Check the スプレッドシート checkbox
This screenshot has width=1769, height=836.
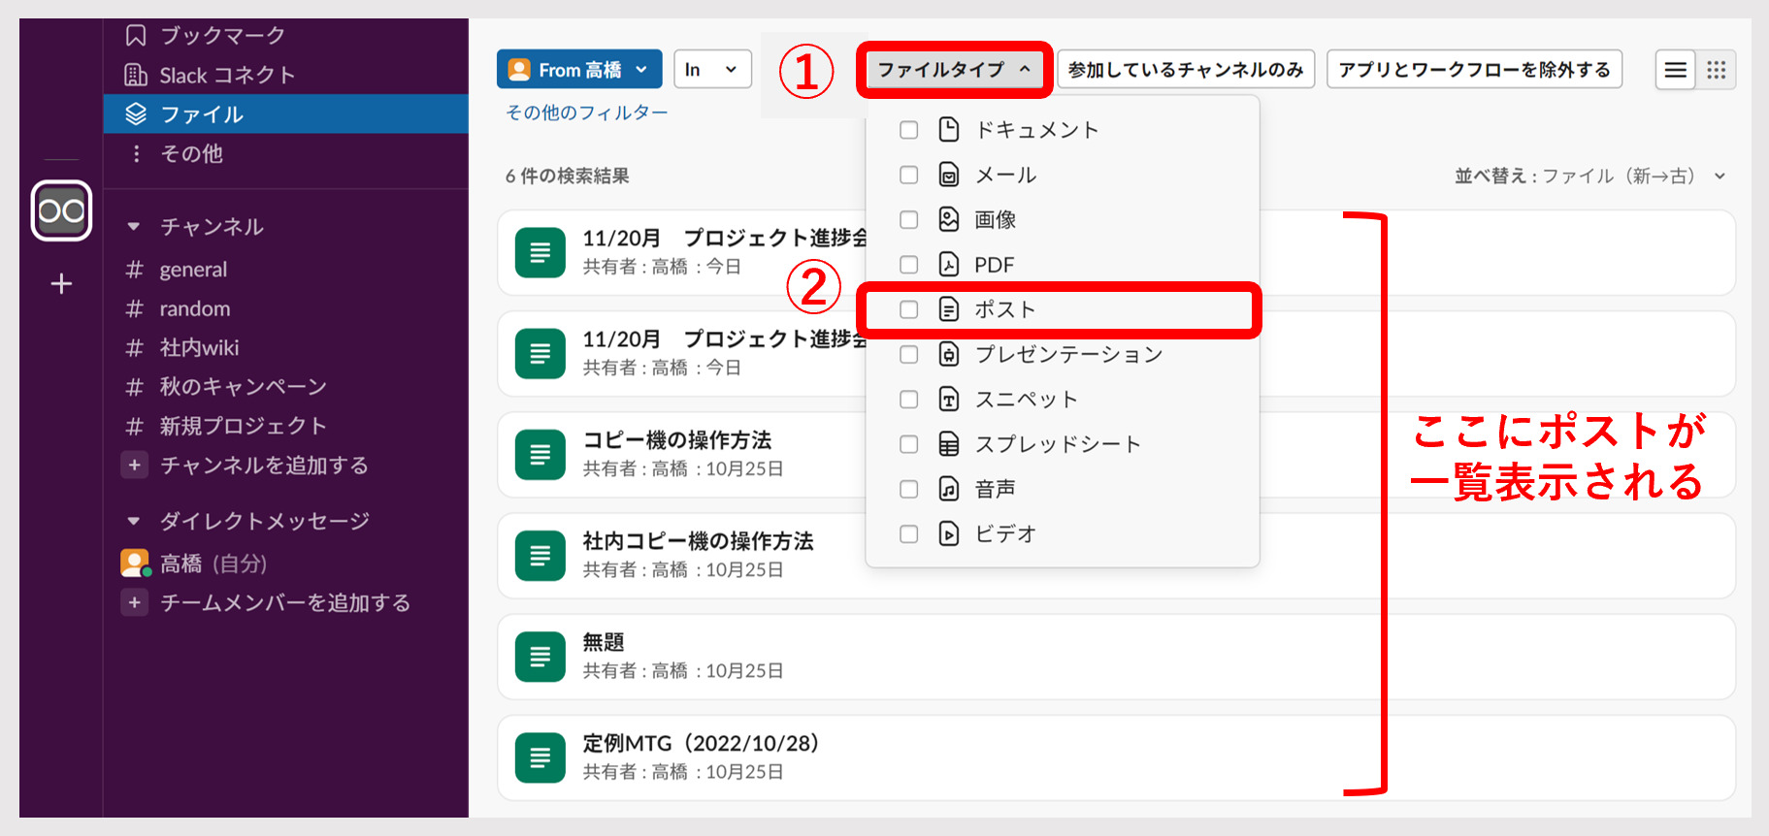point(908,443)
